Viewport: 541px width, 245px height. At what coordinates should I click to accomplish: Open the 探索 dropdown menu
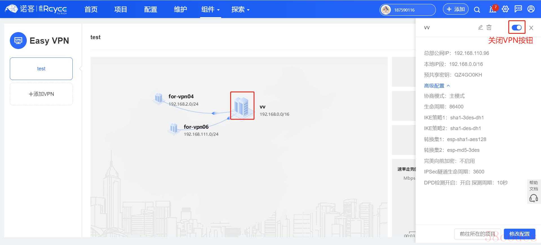[240, 10]
